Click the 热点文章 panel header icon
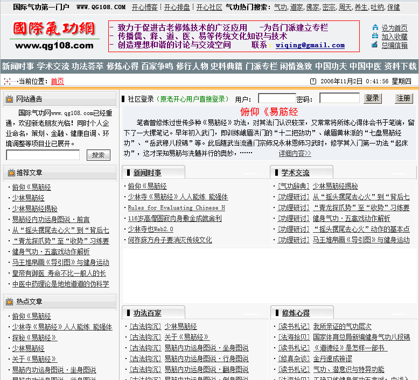Screen dimensions: 419x380 point(10,302)
